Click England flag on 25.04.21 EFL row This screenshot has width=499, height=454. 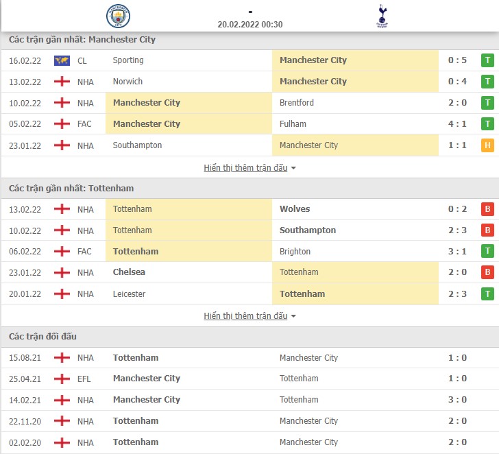pyautogui.click(x=62, y=379)
